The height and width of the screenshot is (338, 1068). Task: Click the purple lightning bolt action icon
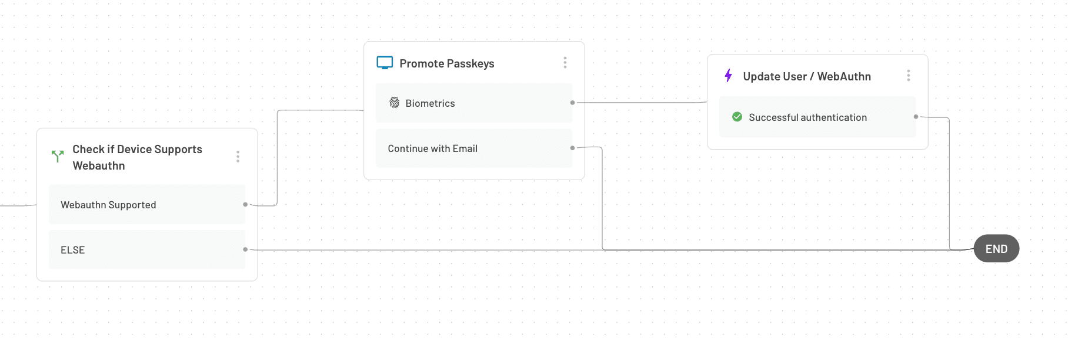pos(728,76)
